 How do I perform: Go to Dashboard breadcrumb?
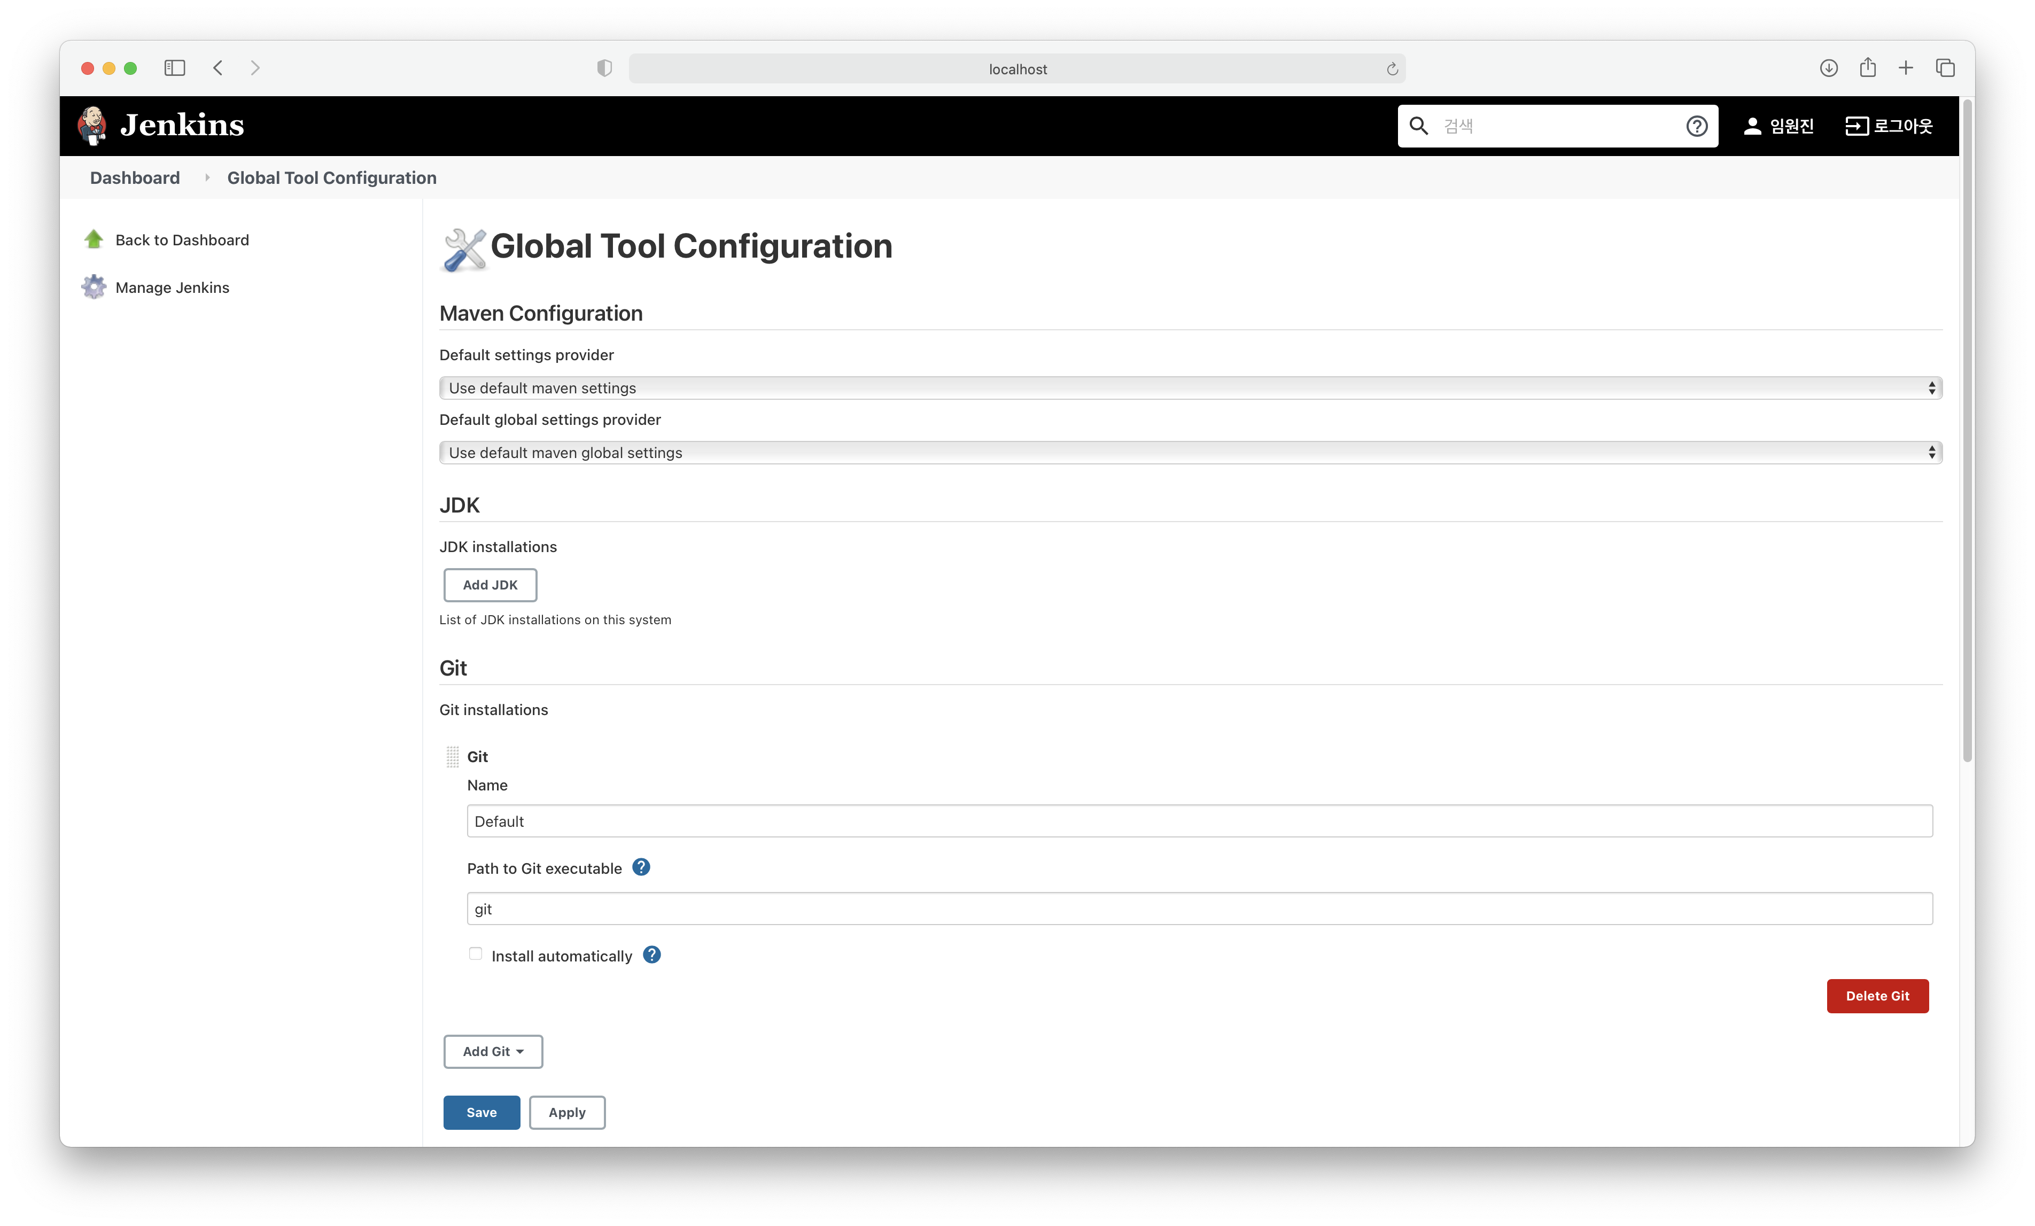[x=135, y=177]
